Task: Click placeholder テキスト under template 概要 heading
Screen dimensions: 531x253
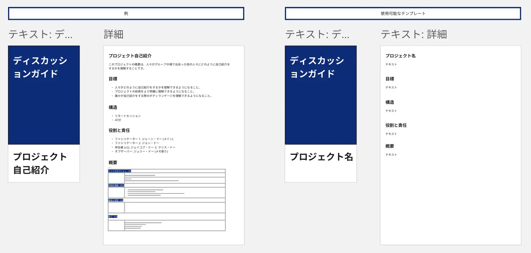Action: click(x=391, y=155)
